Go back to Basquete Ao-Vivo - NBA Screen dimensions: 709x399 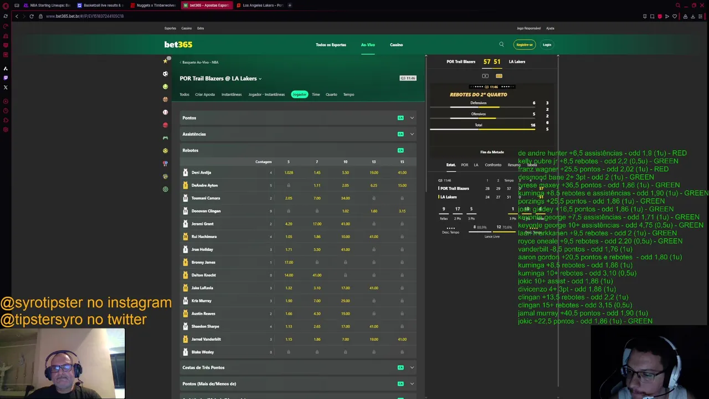click(199, 62)
